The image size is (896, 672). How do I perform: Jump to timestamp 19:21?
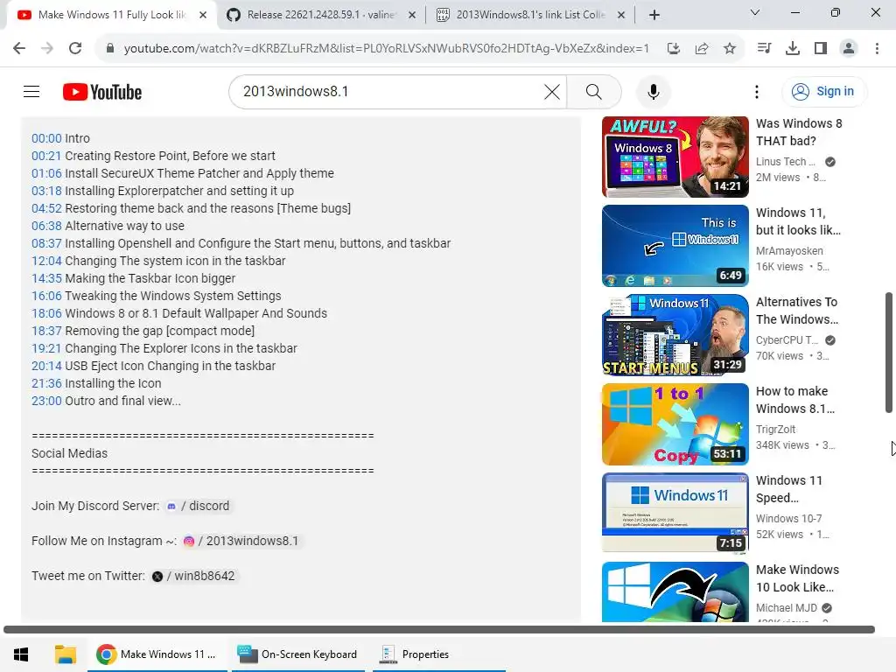pyautogui.click(x=46, y=348)
